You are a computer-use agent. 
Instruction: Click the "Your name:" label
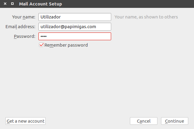(24, 17)
